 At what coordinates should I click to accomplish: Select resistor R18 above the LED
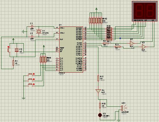100,106
